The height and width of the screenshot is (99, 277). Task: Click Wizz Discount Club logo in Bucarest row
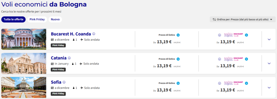tap(233, 35)
